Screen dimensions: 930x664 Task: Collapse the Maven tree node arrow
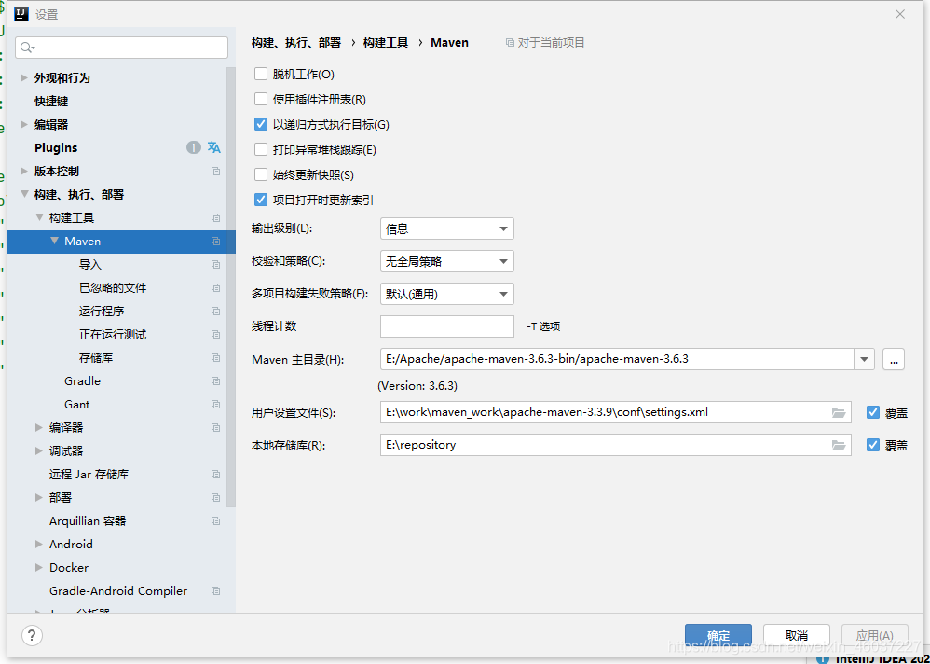(x=55, y=241)
